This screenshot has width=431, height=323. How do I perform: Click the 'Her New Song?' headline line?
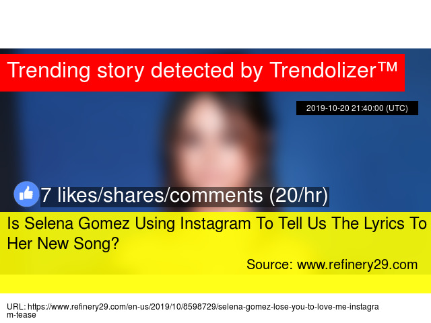click(63, 244)
